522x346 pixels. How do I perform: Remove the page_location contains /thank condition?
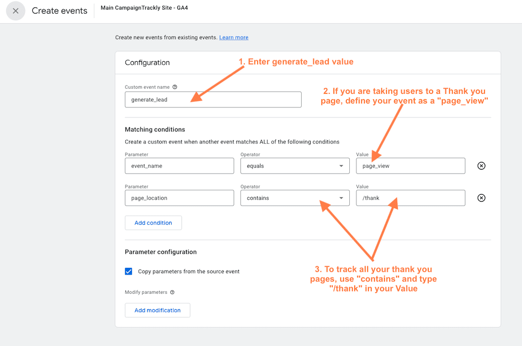pyautogui.click(x=481, y=198)
